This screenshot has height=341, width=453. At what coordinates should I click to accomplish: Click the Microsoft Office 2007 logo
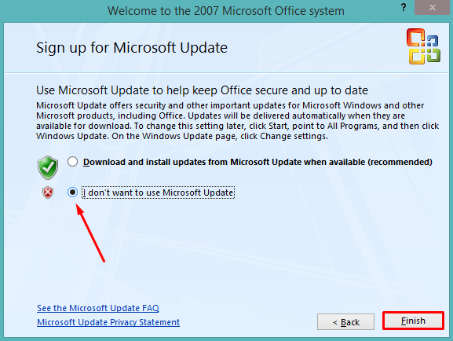tap(423, 46)
